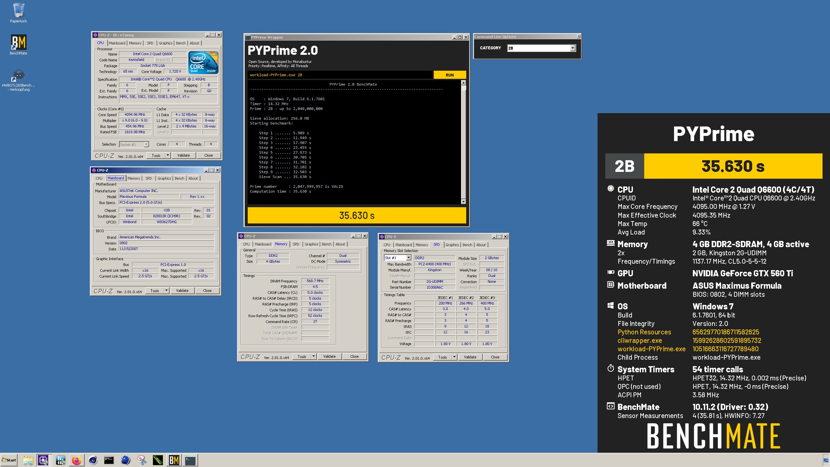Switch to BenchMate from the taskbar

coord(174,460)
